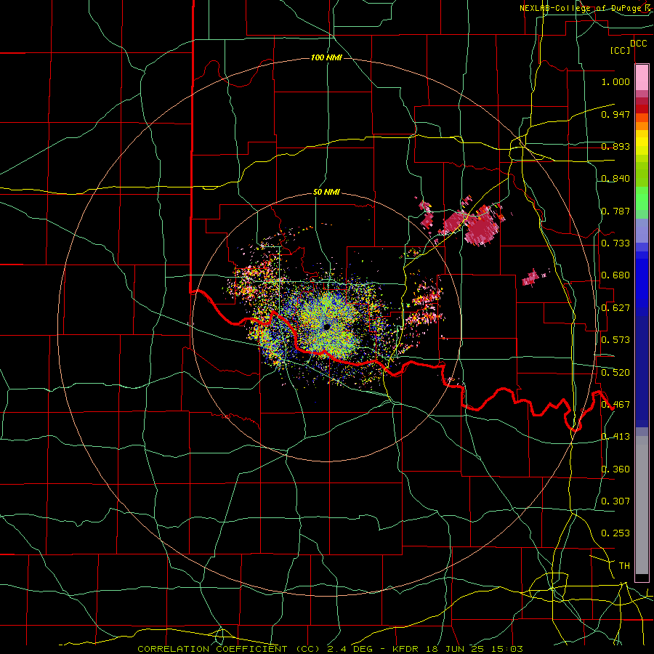Click the 0.520 legend value

coord(615,372)
